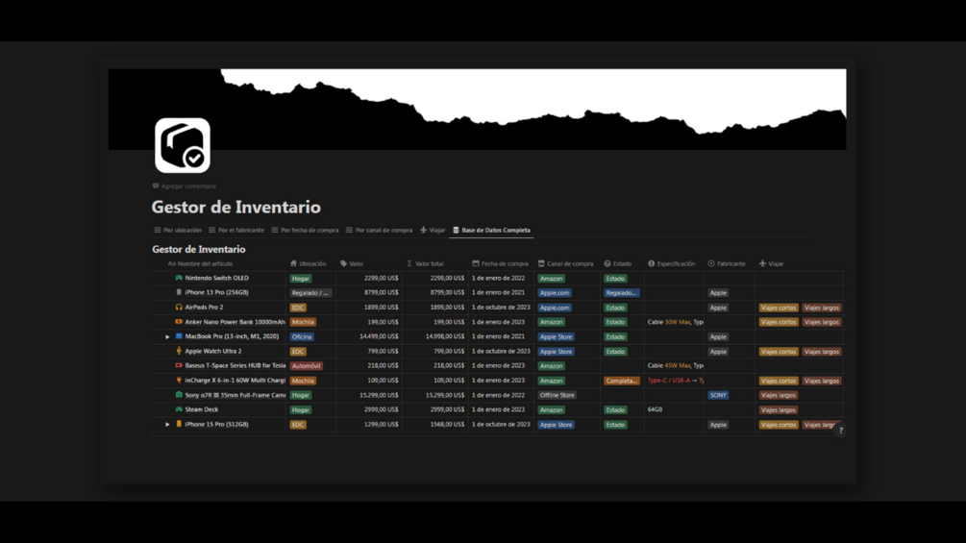Open the Steam Deck item

tap(202, 409)
